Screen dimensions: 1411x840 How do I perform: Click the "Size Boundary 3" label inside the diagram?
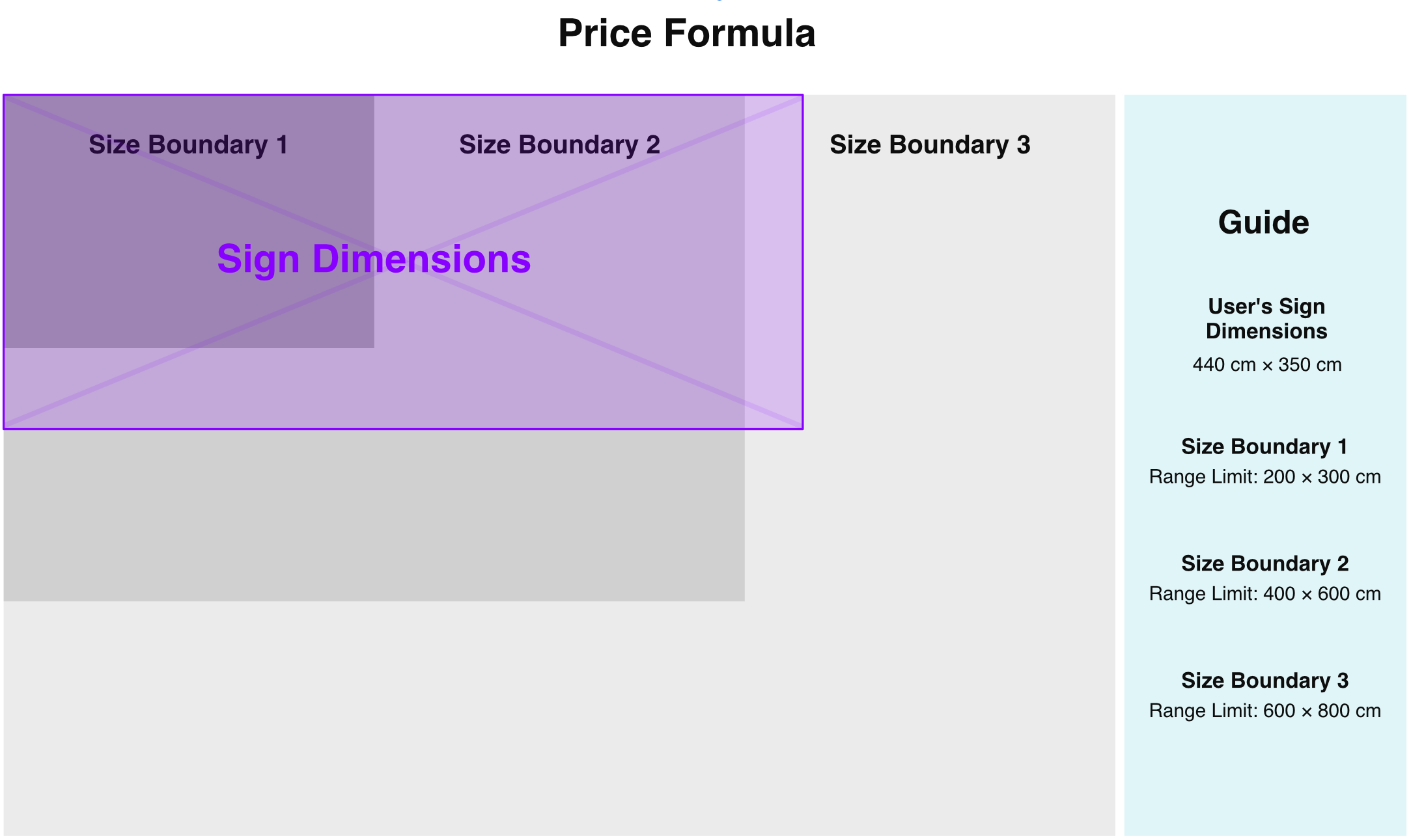930,144
